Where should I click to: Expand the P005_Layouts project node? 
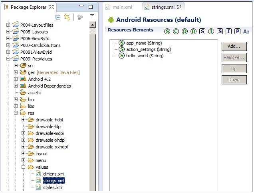pos(8,31)
